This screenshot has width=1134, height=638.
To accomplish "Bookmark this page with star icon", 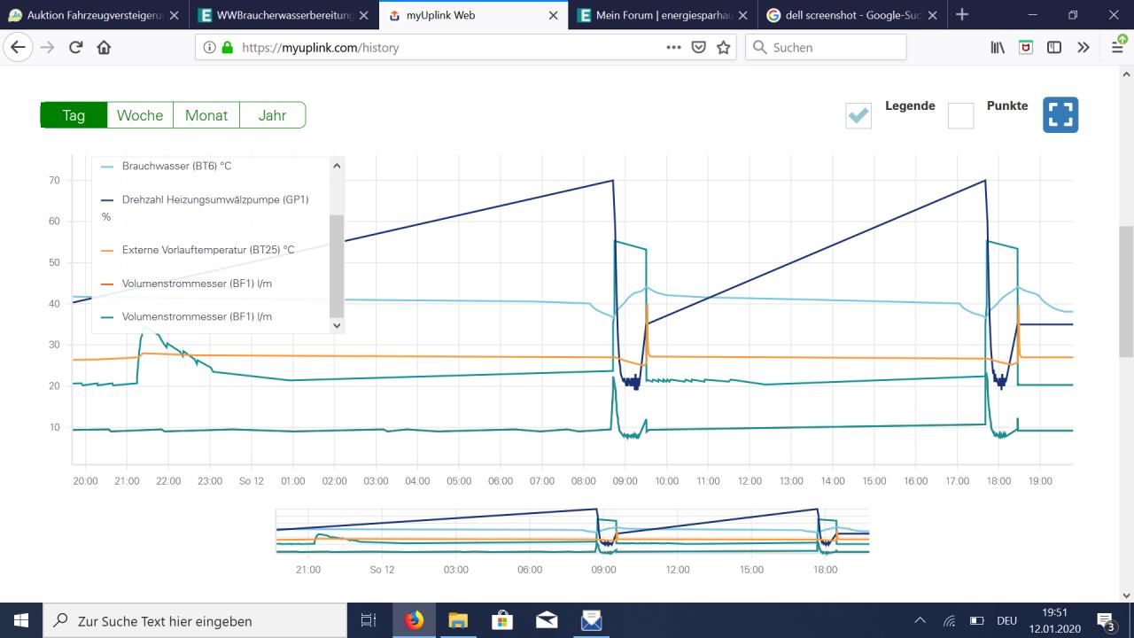I will [x=724, y=47].
